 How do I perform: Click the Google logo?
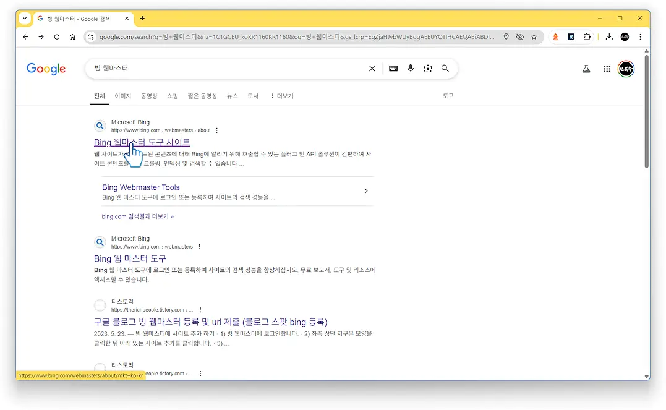tap(46, 69)
